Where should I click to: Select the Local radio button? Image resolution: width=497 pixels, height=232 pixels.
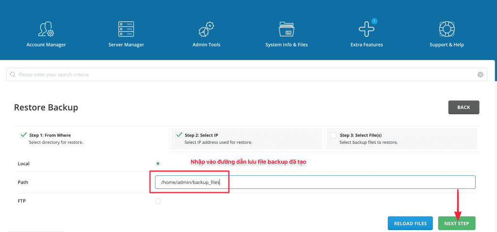click(x=158, y=164)
